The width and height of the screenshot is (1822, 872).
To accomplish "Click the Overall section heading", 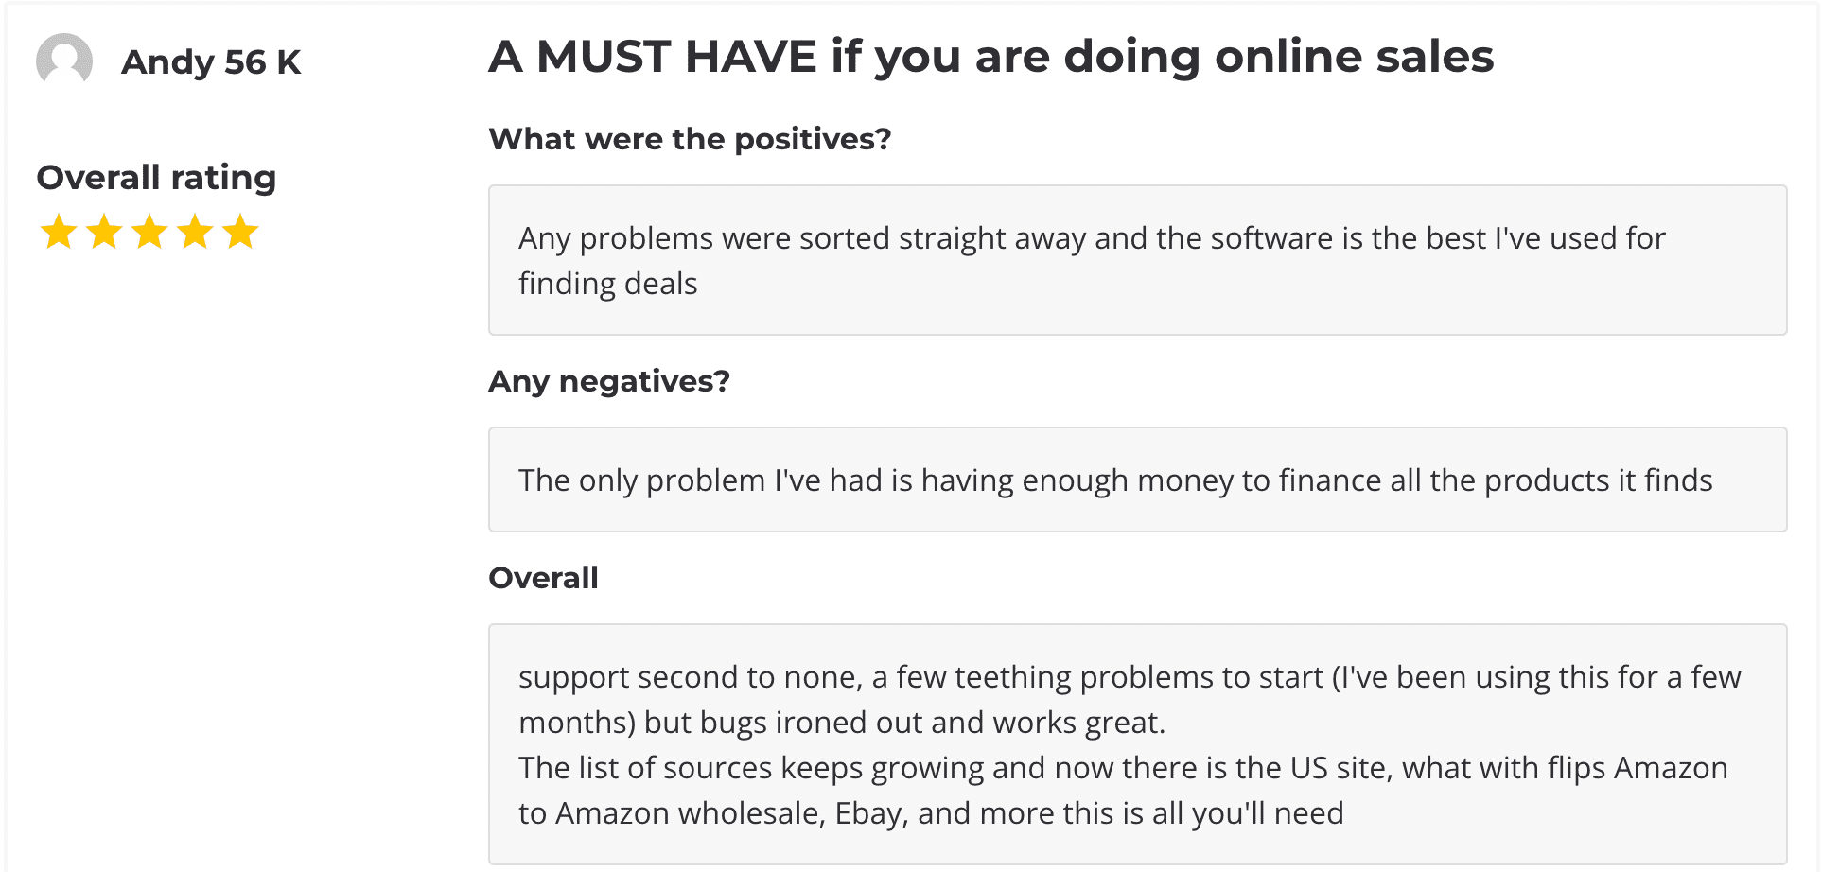I will (x=543, y=578).
